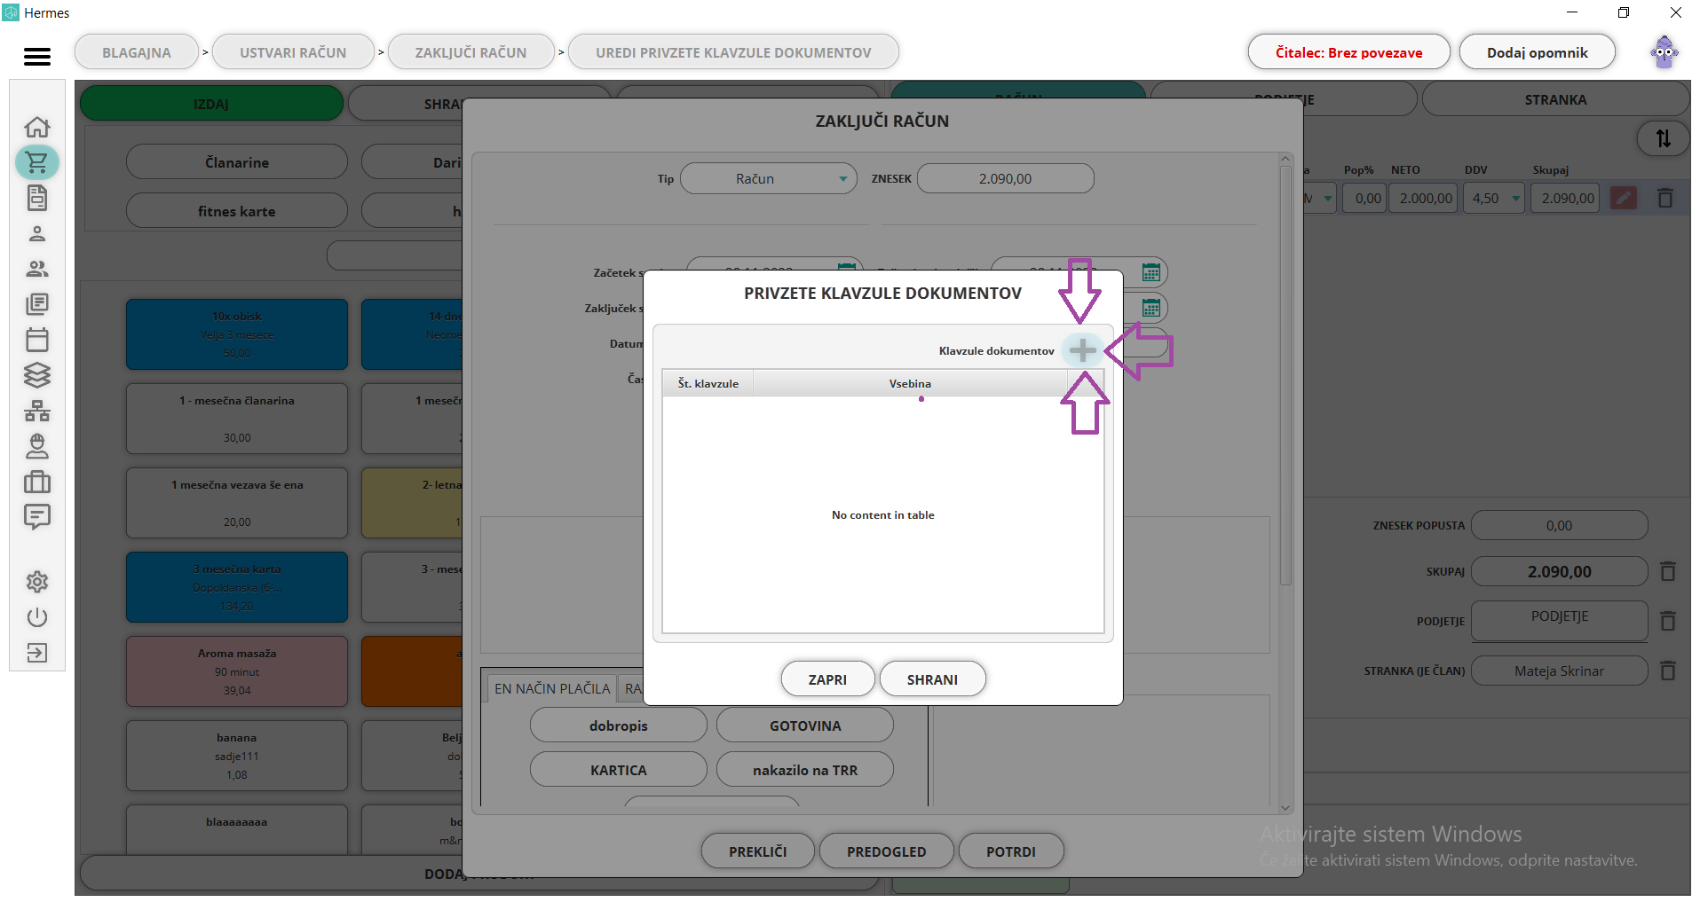The height and width of the screenshot is (910, 1700).
Task: Clear STRANKA with its trash icon
Action: point(1668,671)
